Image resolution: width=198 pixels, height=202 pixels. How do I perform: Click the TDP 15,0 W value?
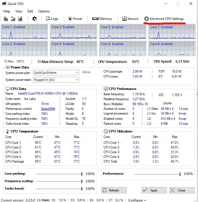(x=177, y=71)
